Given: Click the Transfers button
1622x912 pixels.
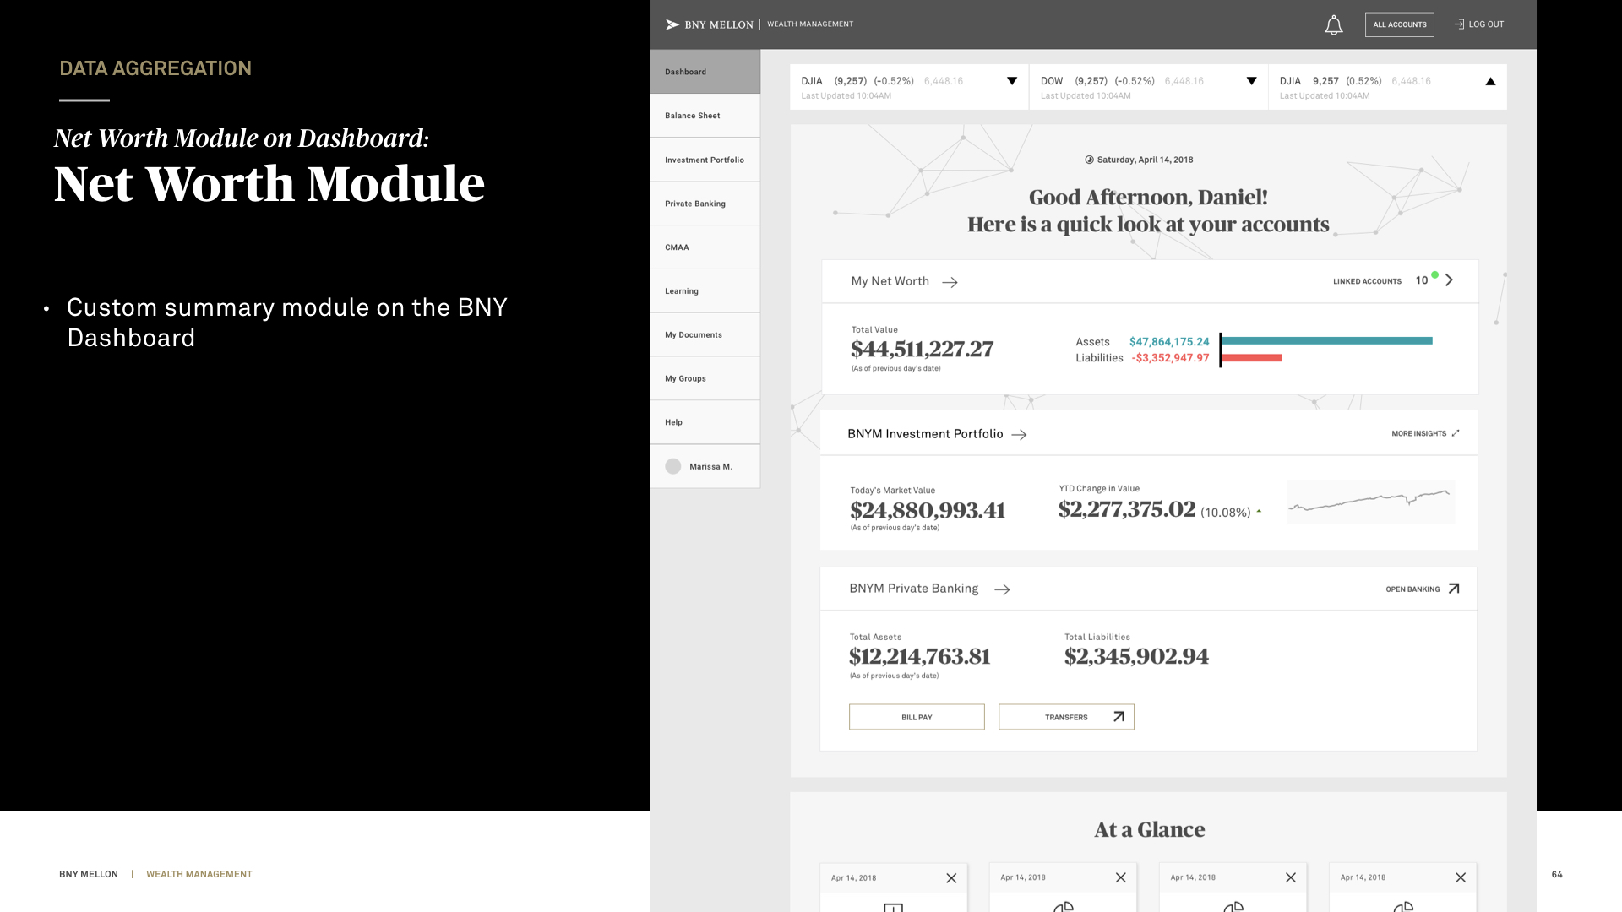Looking at the screenshot, I should (x=1066, y=717).
